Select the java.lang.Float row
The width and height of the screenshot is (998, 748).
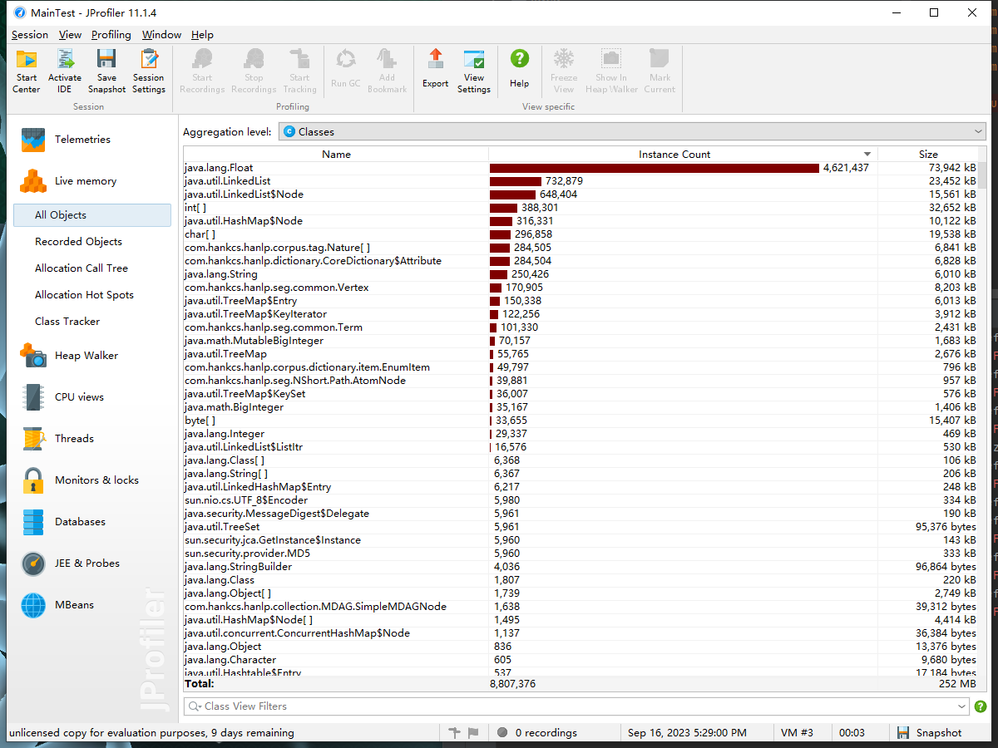click(x=581, y=168)
